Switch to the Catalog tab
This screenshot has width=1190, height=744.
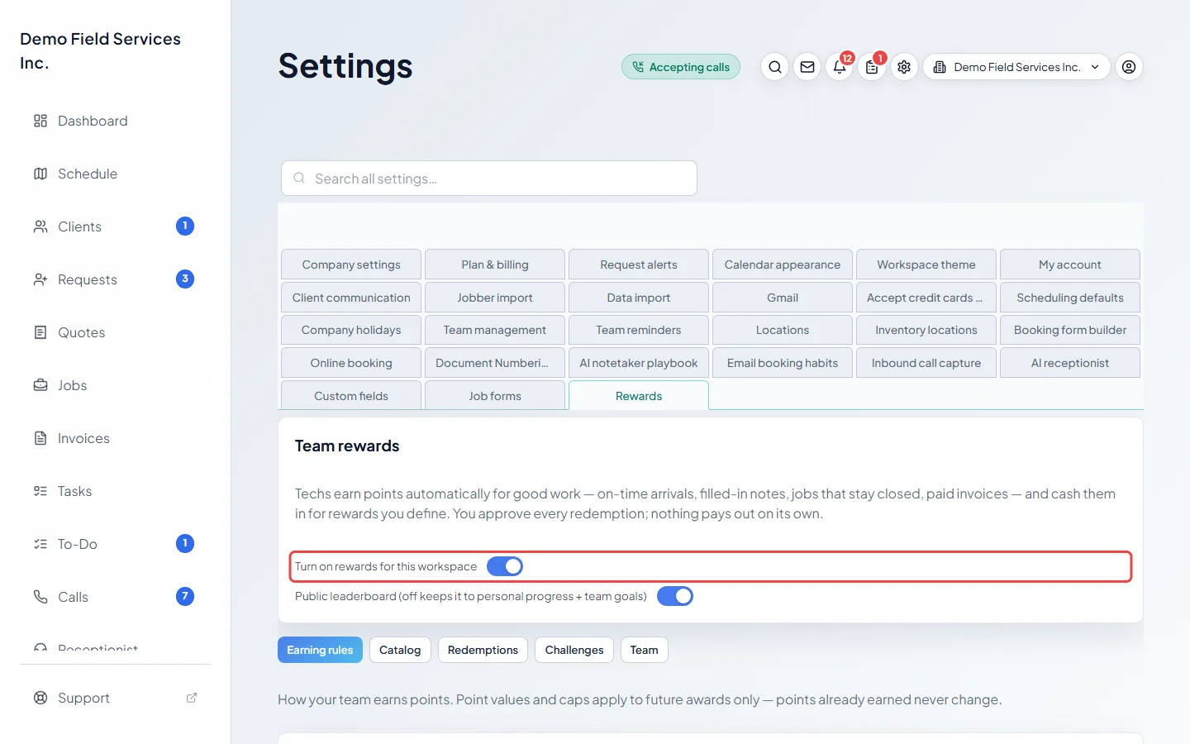(x=400, y=650)
